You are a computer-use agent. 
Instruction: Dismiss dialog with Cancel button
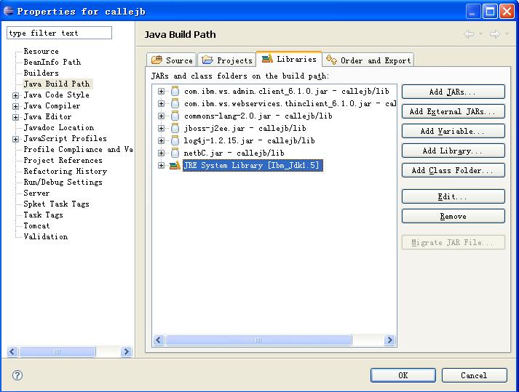tap(475, 375)
